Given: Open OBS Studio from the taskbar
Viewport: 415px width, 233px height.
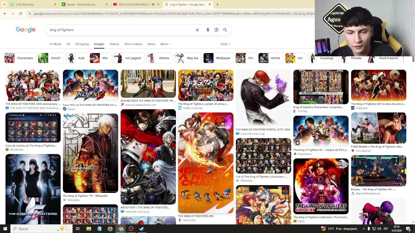Looking at the screenshot, I should 131,229.
